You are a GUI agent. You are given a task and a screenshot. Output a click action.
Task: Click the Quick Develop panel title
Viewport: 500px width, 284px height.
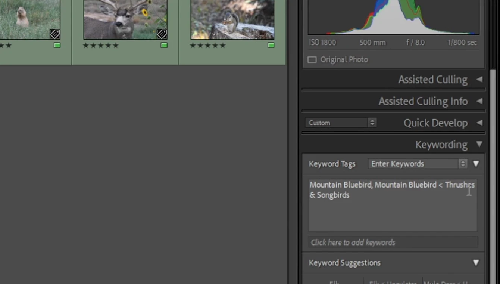click(436, 123)
